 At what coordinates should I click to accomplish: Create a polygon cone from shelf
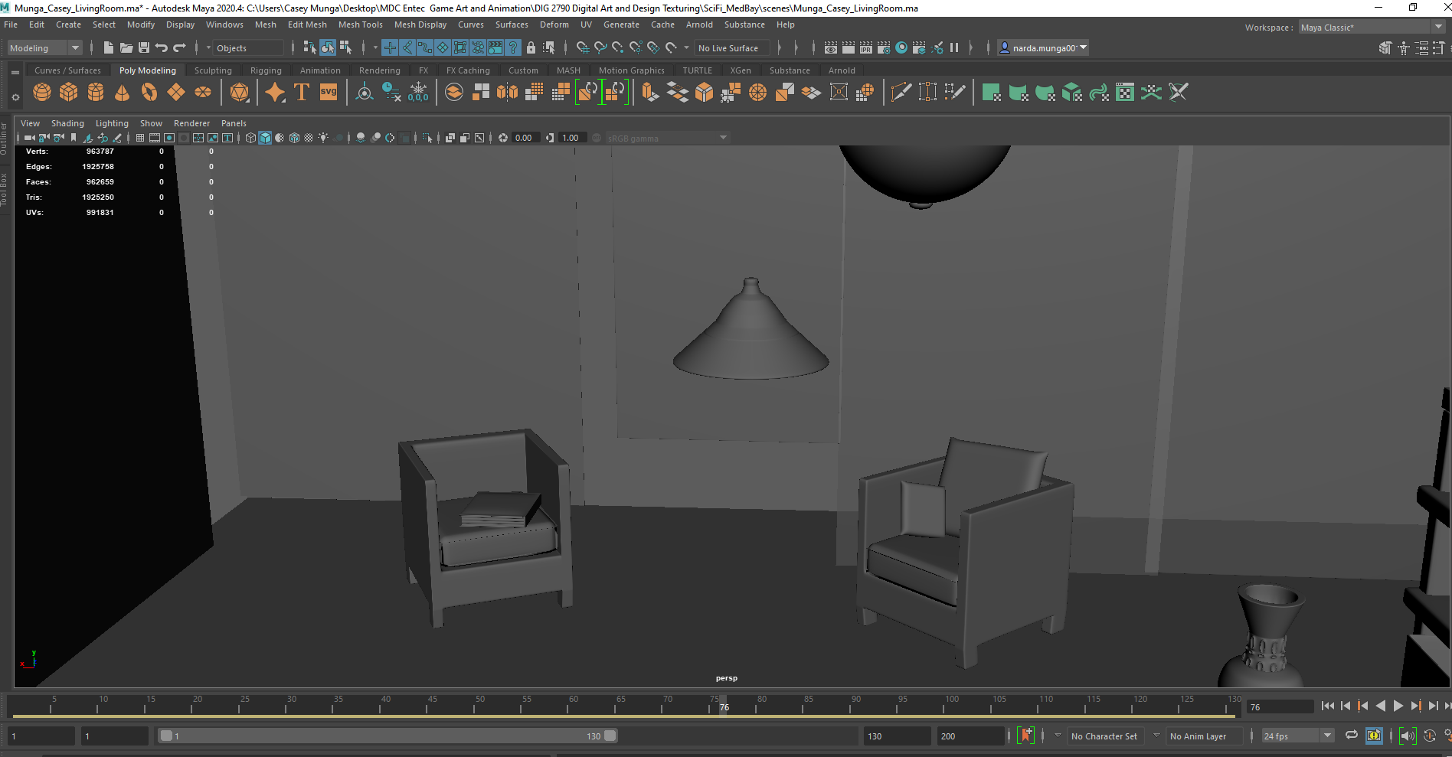pyautogui.click(x=122, y=93)
